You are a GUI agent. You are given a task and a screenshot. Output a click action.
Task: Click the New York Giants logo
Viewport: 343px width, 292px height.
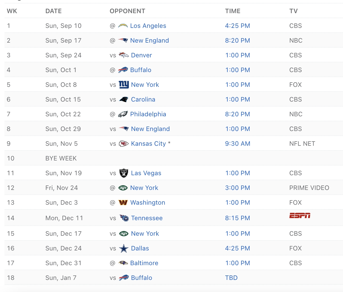124,85
